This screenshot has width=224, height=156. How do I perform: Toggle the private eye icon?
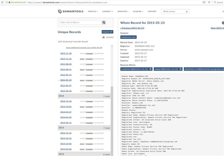[103, 37]
